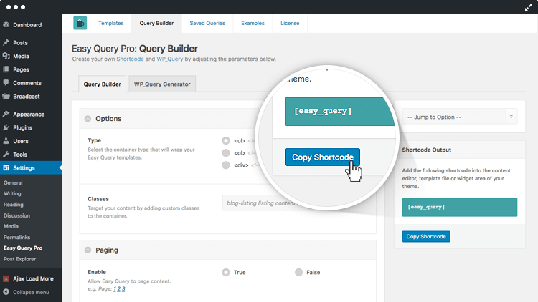The image size is (538, 302).
Task: Open the Jump to Option dropdown
Action: [459, 117]
